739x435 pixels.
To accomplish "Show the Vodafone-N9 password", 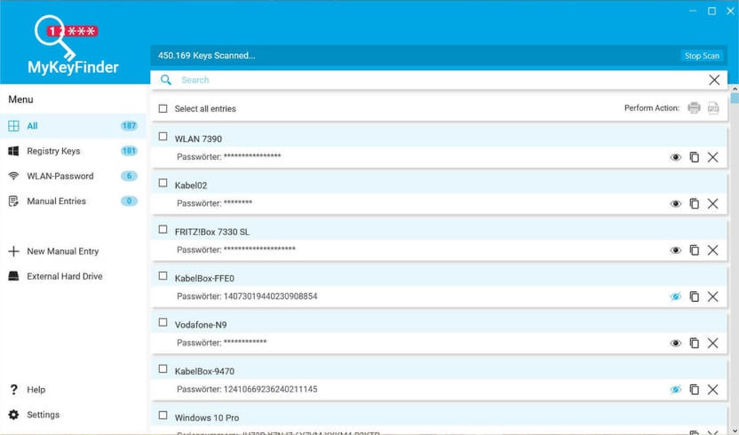I will (x=675, y=343).
